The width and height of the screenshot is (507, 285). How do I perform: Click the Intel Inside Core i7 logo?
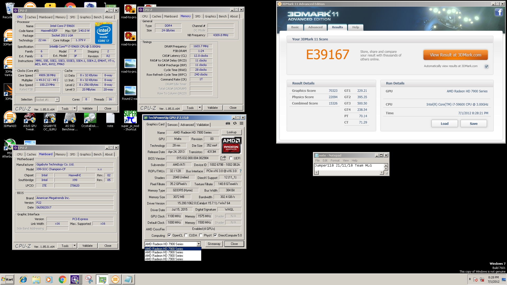[x=104, y=33]
